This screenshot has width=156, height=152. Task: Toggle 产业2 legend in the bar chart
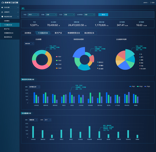(x=140, y=87)
